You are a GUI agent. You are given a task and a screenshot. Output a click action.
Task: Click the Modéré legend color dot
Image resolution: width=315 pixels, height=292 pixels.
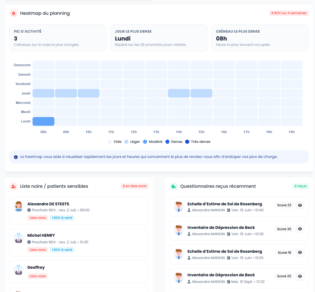coord(145,142)
